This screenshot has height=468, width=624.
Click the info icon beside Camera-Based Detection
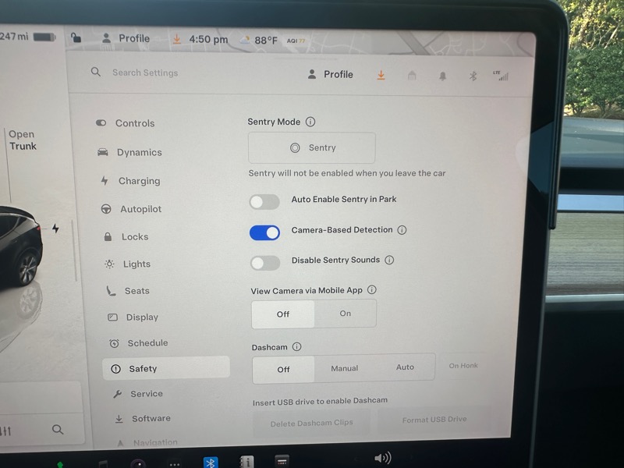(402, 230)
